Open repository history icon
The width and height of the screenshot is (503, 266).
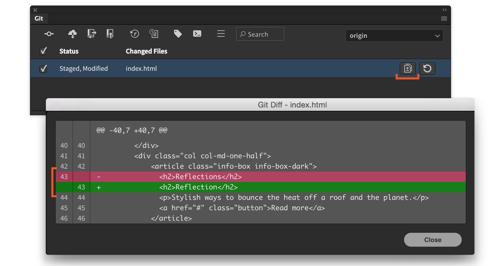(x=134, y=34)
